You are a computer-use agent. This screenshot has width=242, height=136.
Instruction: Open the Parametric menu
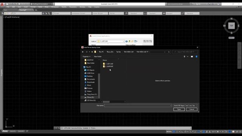coord(73,7)
